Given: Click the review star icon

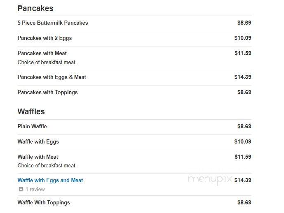Looking at the screenshot, I should click(21, 189).
